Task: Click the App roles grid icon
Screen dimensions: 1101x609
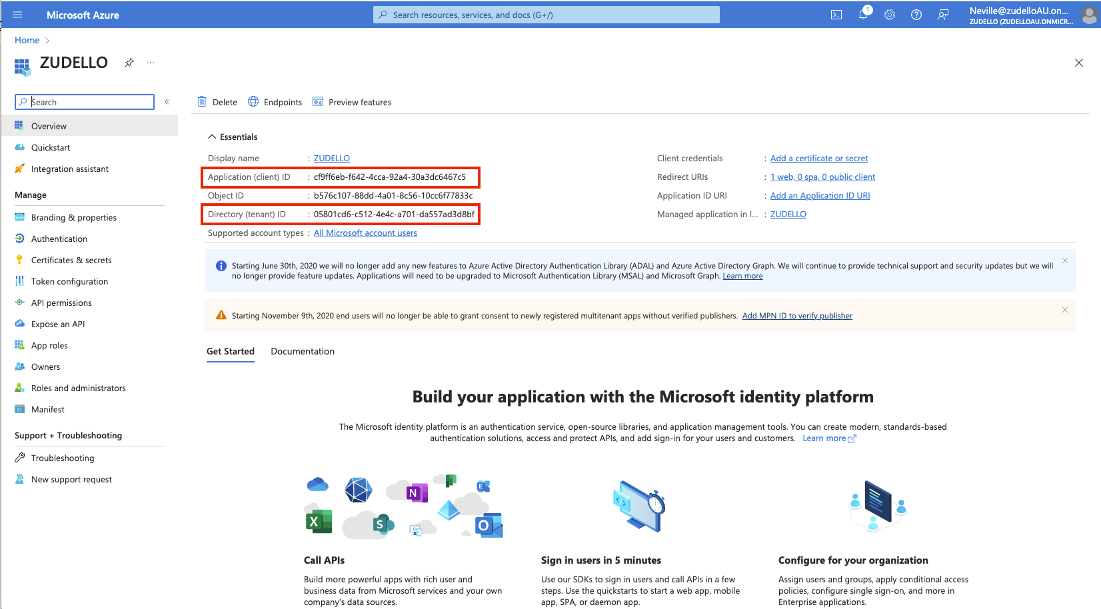Action: [19, 345]
